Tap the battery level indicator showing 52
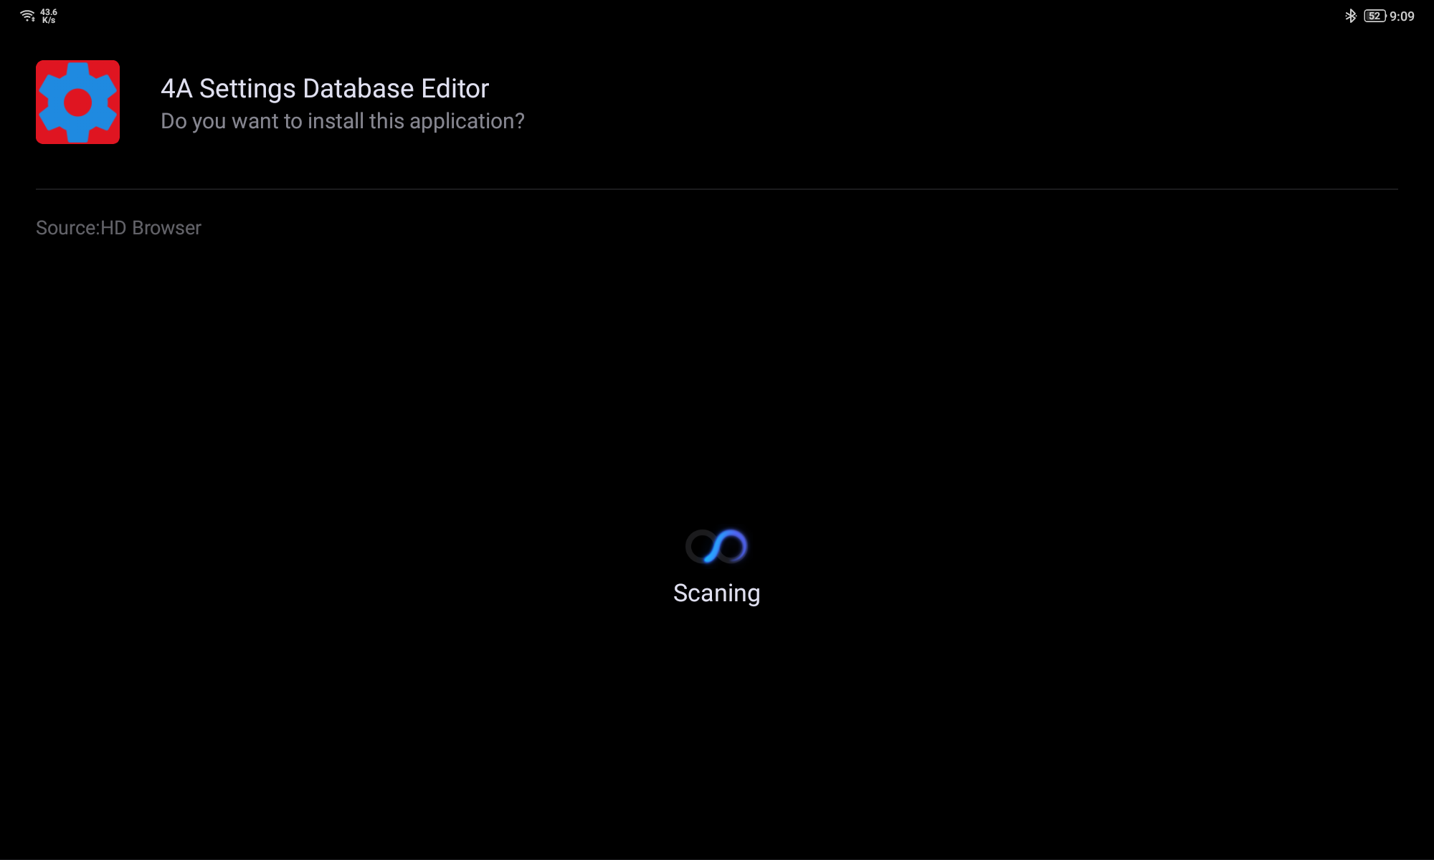Screen dimensions: 1434x860 click(1374, 16)
